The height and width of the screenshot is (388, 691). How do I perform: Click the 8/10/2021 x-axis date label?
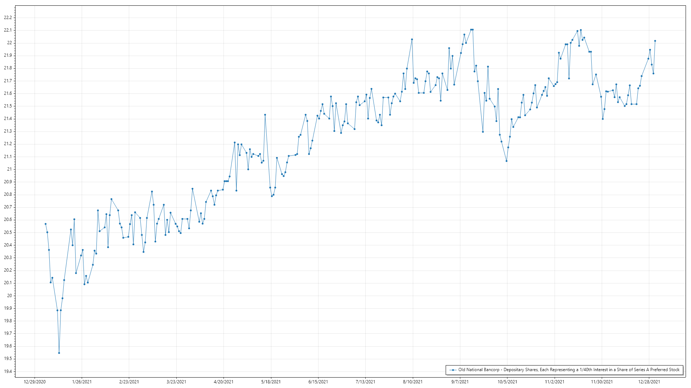click(x=413, y=382)
